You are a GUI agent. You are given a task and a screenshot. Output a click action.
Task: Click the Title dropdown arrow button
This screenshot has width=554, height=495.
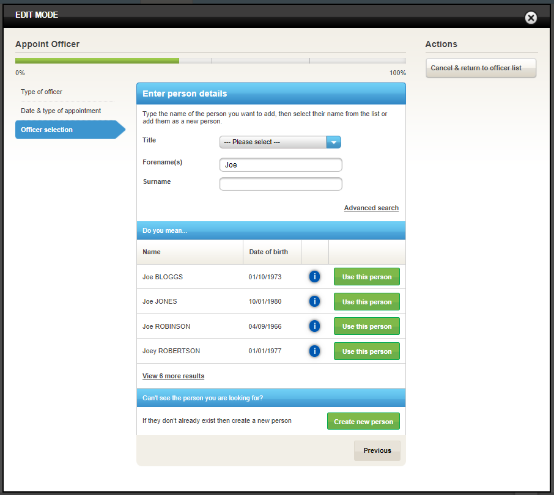(x=334, y=142)
